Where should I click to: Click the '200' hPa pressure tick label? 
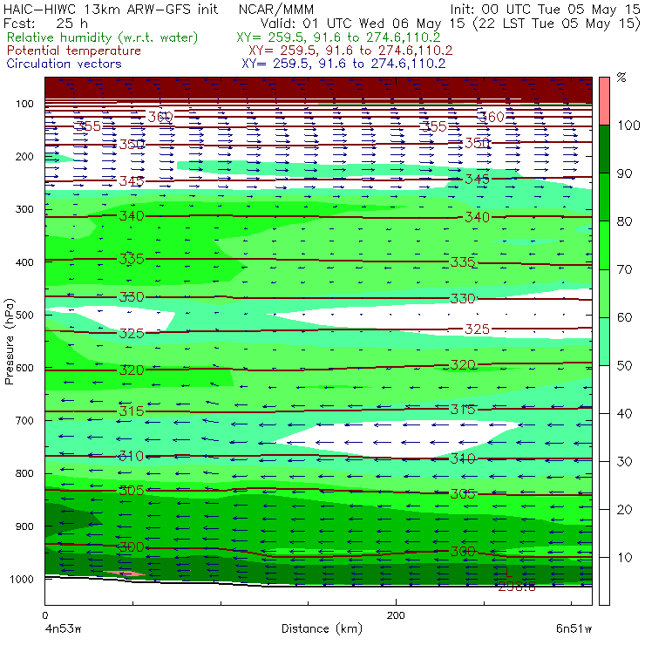24,156
